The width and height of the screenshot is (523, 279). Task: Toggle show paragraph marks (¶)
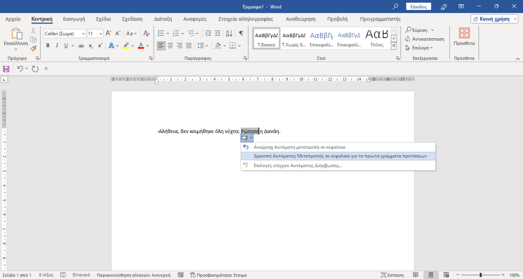(241, 34)
